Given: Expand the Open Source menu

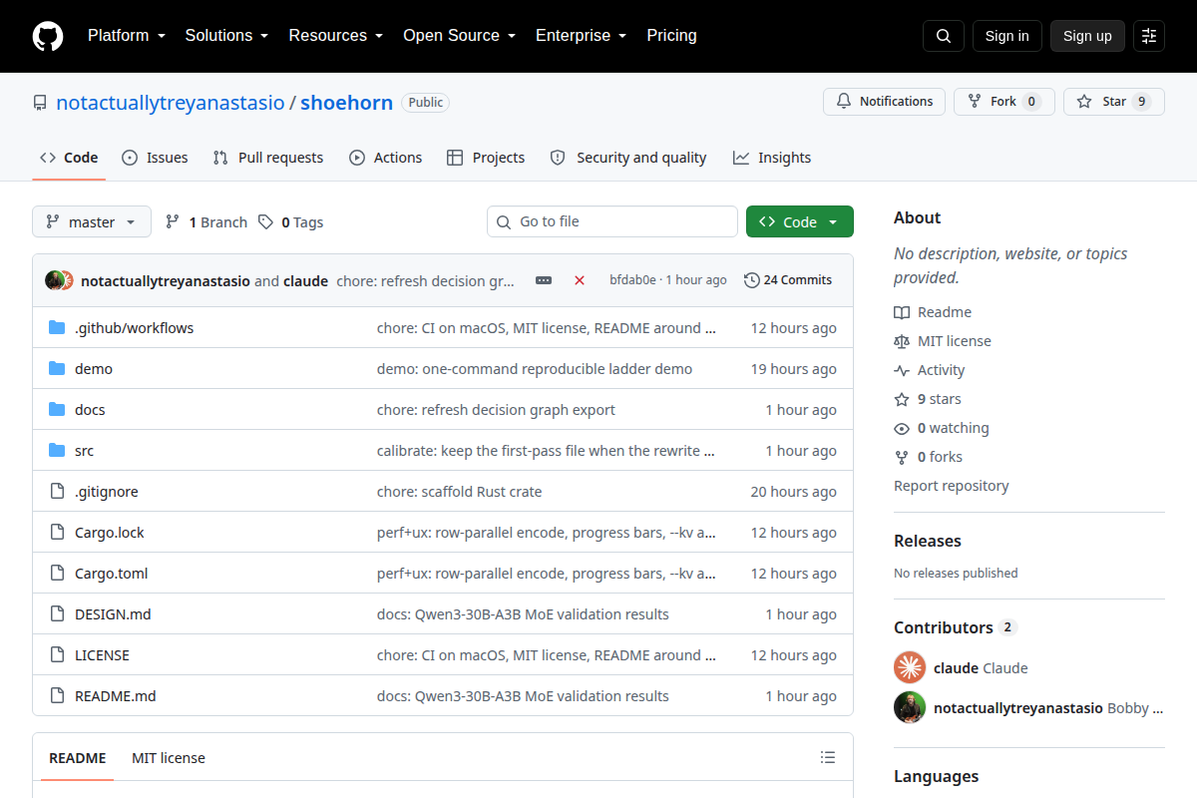Looking at the screenshot, I should 460,36.
